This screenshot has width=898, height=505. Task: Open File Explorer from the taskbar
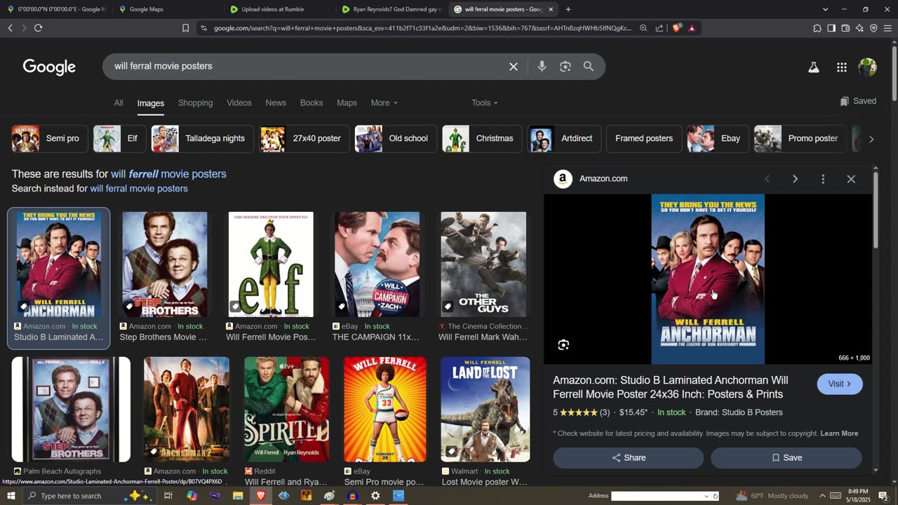click(x=238, y=496)
